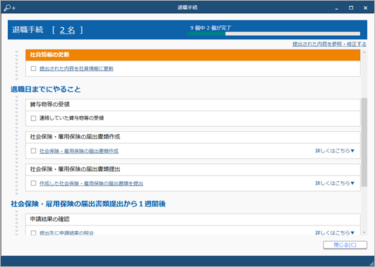Expand 詳しくはこちら for 届出書類作成 row
Image resolution: width=375 pixels, height=267 pixels.
click(x=335, y=151)
